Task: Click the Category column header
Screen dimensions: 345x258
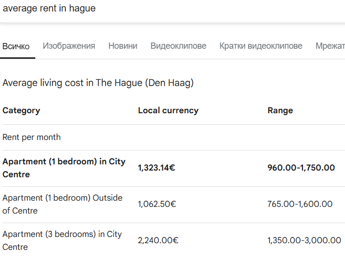Action: [x=21, y=110]
